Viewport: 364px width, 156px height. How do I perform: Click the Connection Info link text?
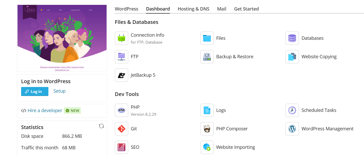148,35
